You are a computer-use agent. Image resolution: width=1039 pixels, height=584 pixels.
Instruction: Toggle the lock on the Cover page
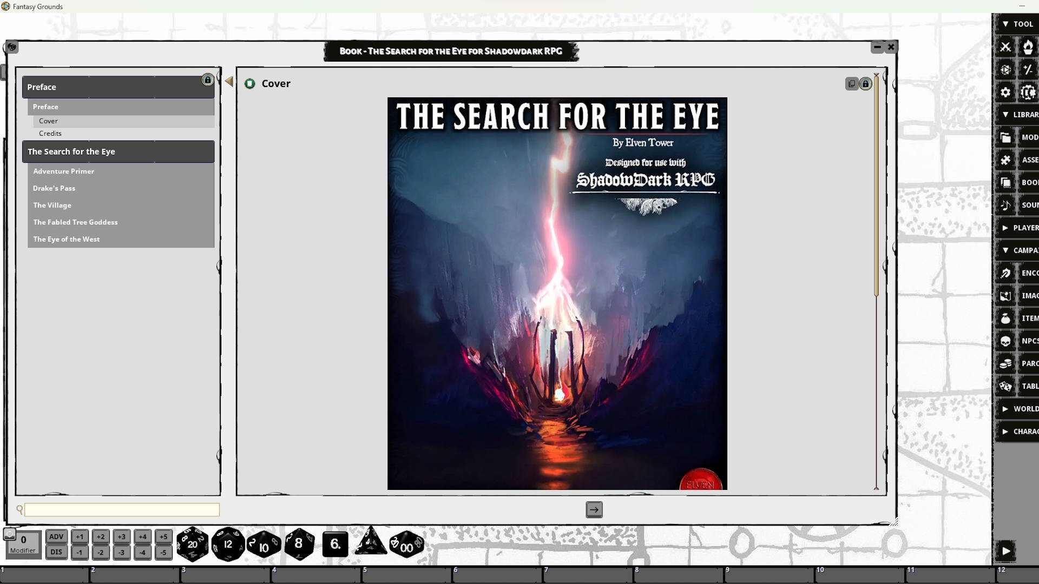coord(865,84)
